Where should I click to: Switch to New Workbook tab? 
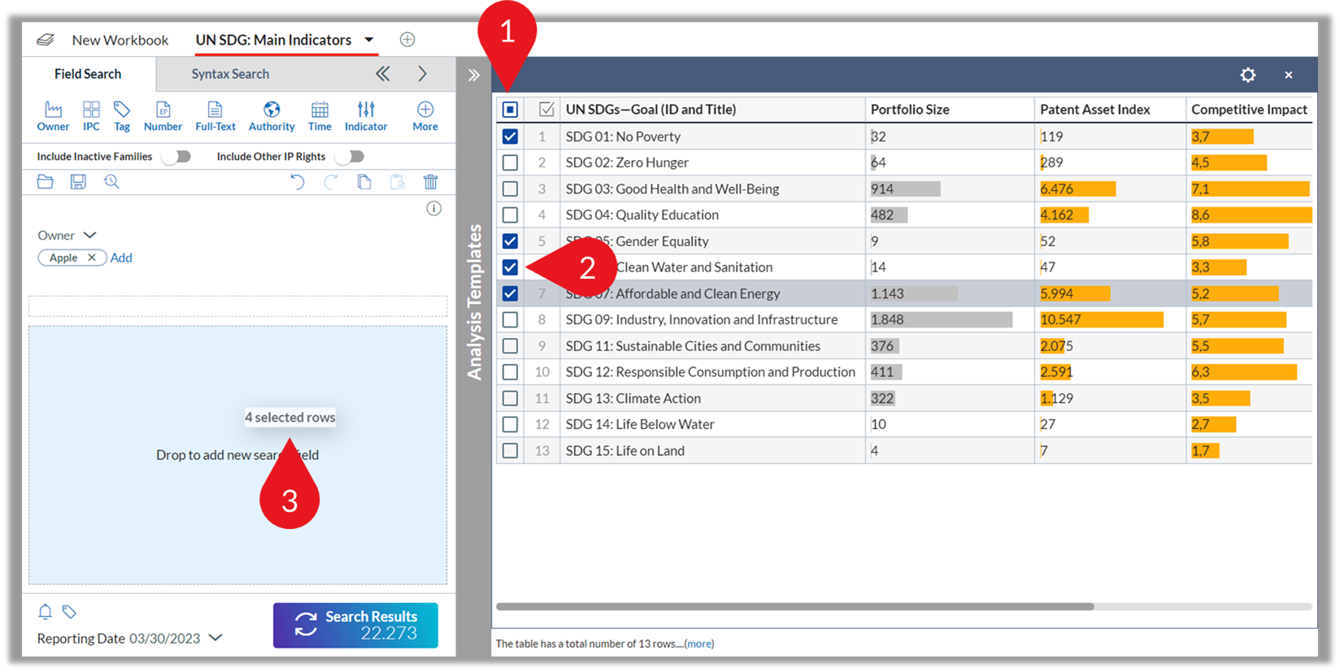pos(120,40)
